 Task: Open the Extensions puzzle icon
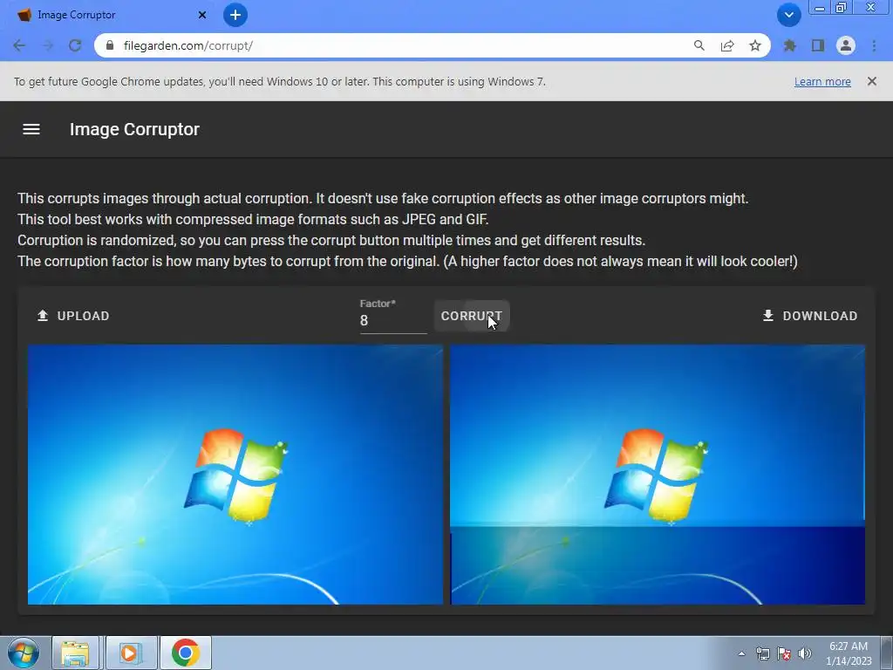point(789,45)
